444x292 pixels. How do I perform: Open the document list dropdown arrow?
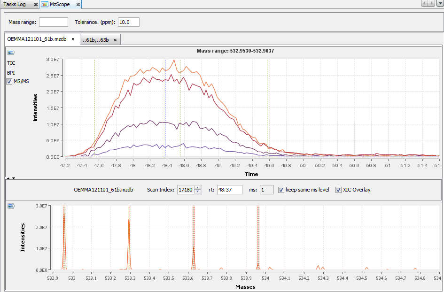click(439, 4)
